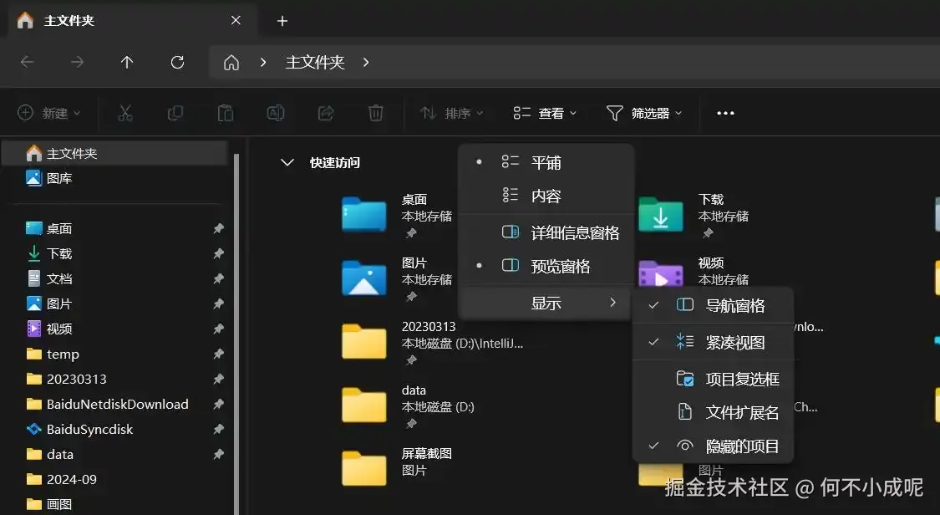Image resolution: width=940 pixels, height=515 pixels.
Task: Open the 排序 sort dropdown
Action: pyautogui.click(x=451, y=113)
